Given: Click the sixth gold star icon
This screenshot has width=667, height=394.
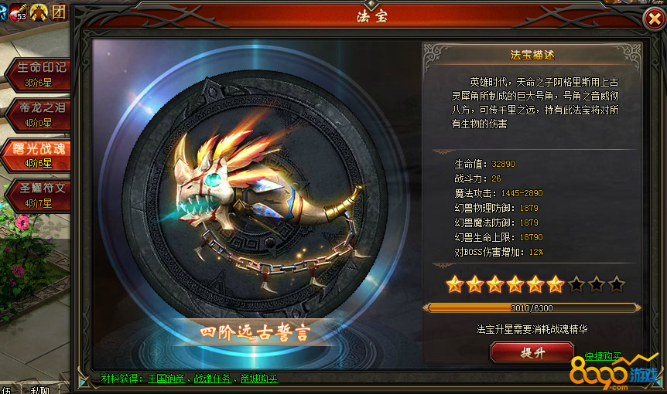Looking at the screenshot, I should pyautogui.click(x=556, y=284).
